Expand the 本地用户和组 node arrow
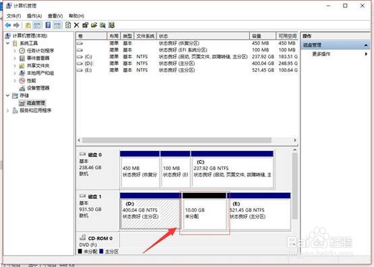Image resolution: width=374 pixels, height=267 pixels. 15,73
